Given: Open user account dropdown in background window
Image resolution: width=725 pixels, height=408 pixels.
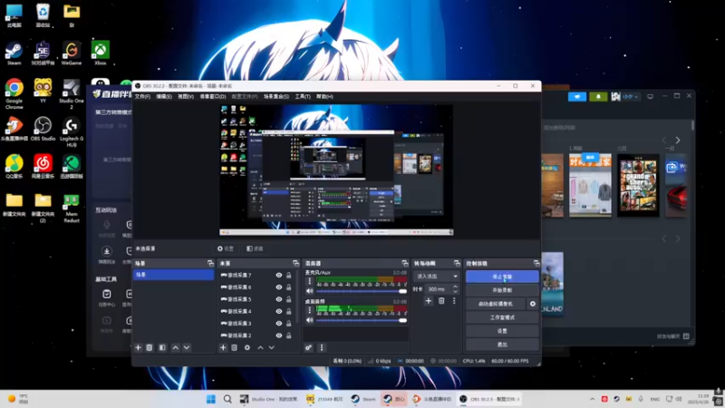Looking at the screenshot, I should click(x=625, y=96).
